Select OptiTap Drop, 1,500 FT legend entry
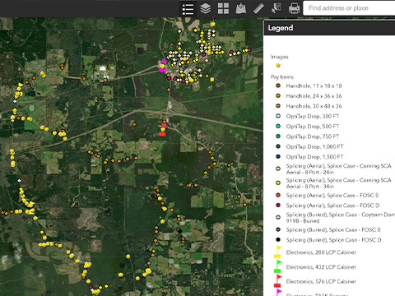The width and height of the screenshot is (395, 296). [309, 157]
